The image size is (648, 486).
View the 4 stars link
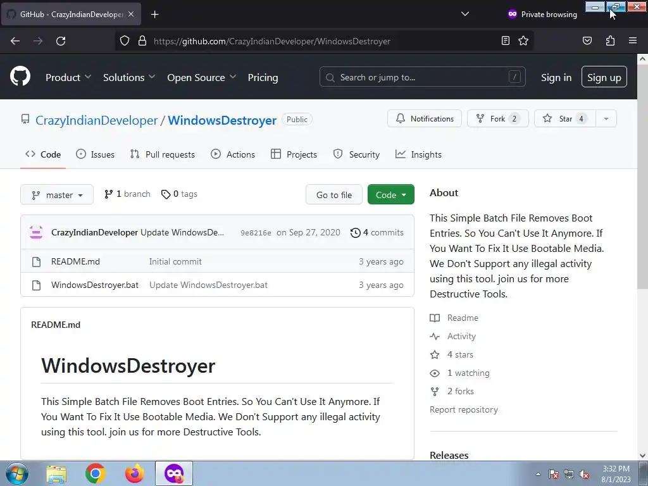click(452, 354)
